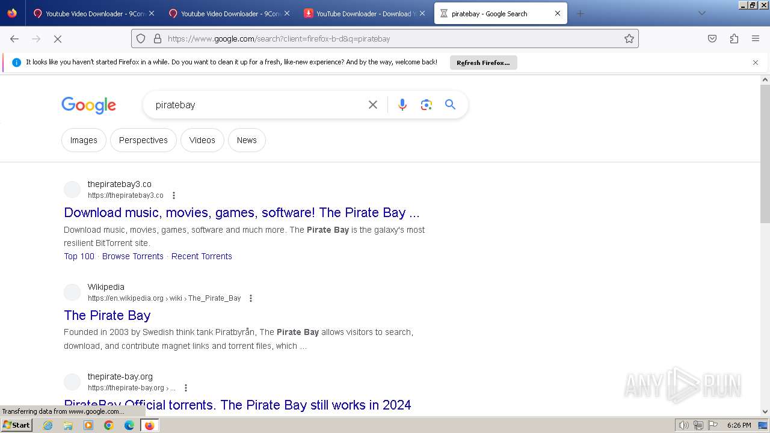Image resolution: width=770 pixels, height=433 pixels.
Task: Show site security padlock info
Action: [158, 38]
